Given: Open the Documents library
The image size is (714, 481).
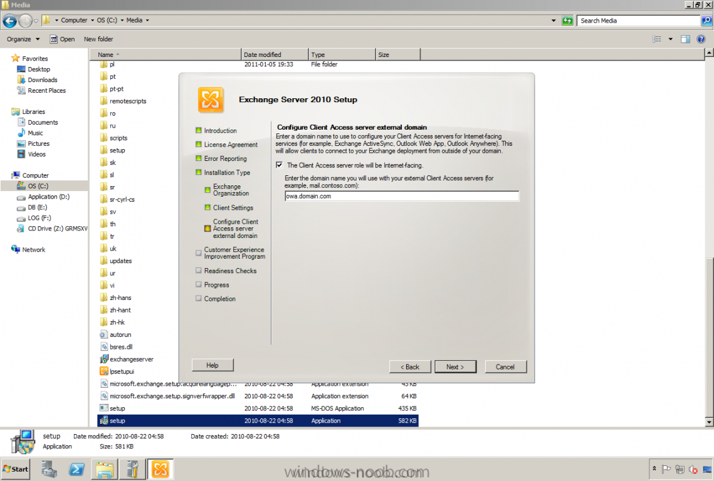Looking at the screenshot, I should [38, 122].
